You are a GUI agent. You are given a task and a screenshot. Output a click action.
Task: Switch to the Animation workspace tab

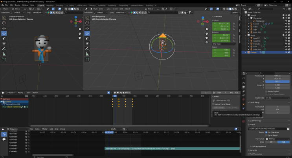(x=101, y=5)
